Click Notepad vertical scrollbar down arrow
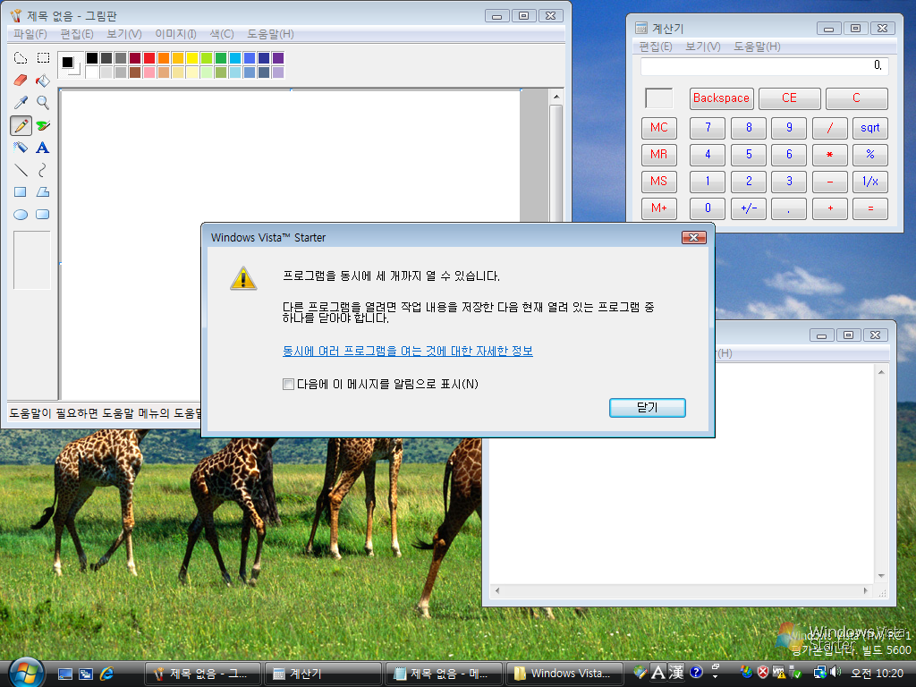The image size is (916, 687). pyautogui.click(x=881, y=576)
